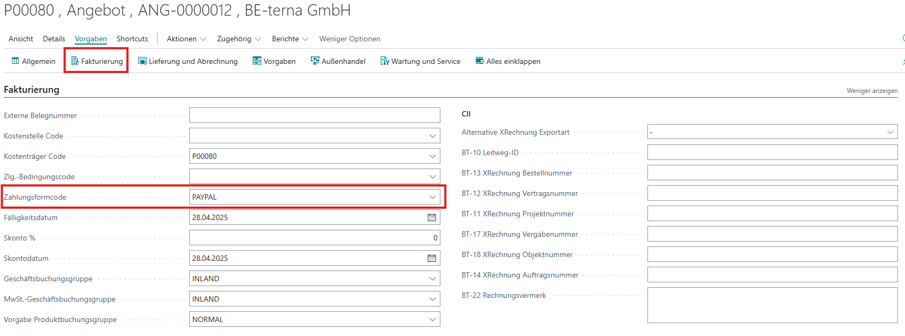The image size is (905, 336).
Task: Click the Allgemein toolbar icon
Action: [x=16, y=61]
